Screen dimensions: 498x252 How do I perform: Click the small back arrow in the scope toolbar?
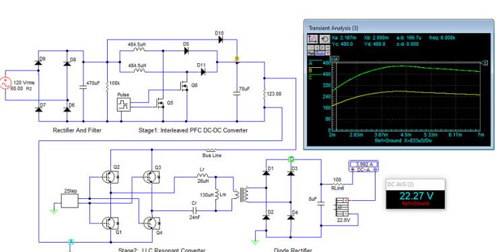tap(317, 48)
